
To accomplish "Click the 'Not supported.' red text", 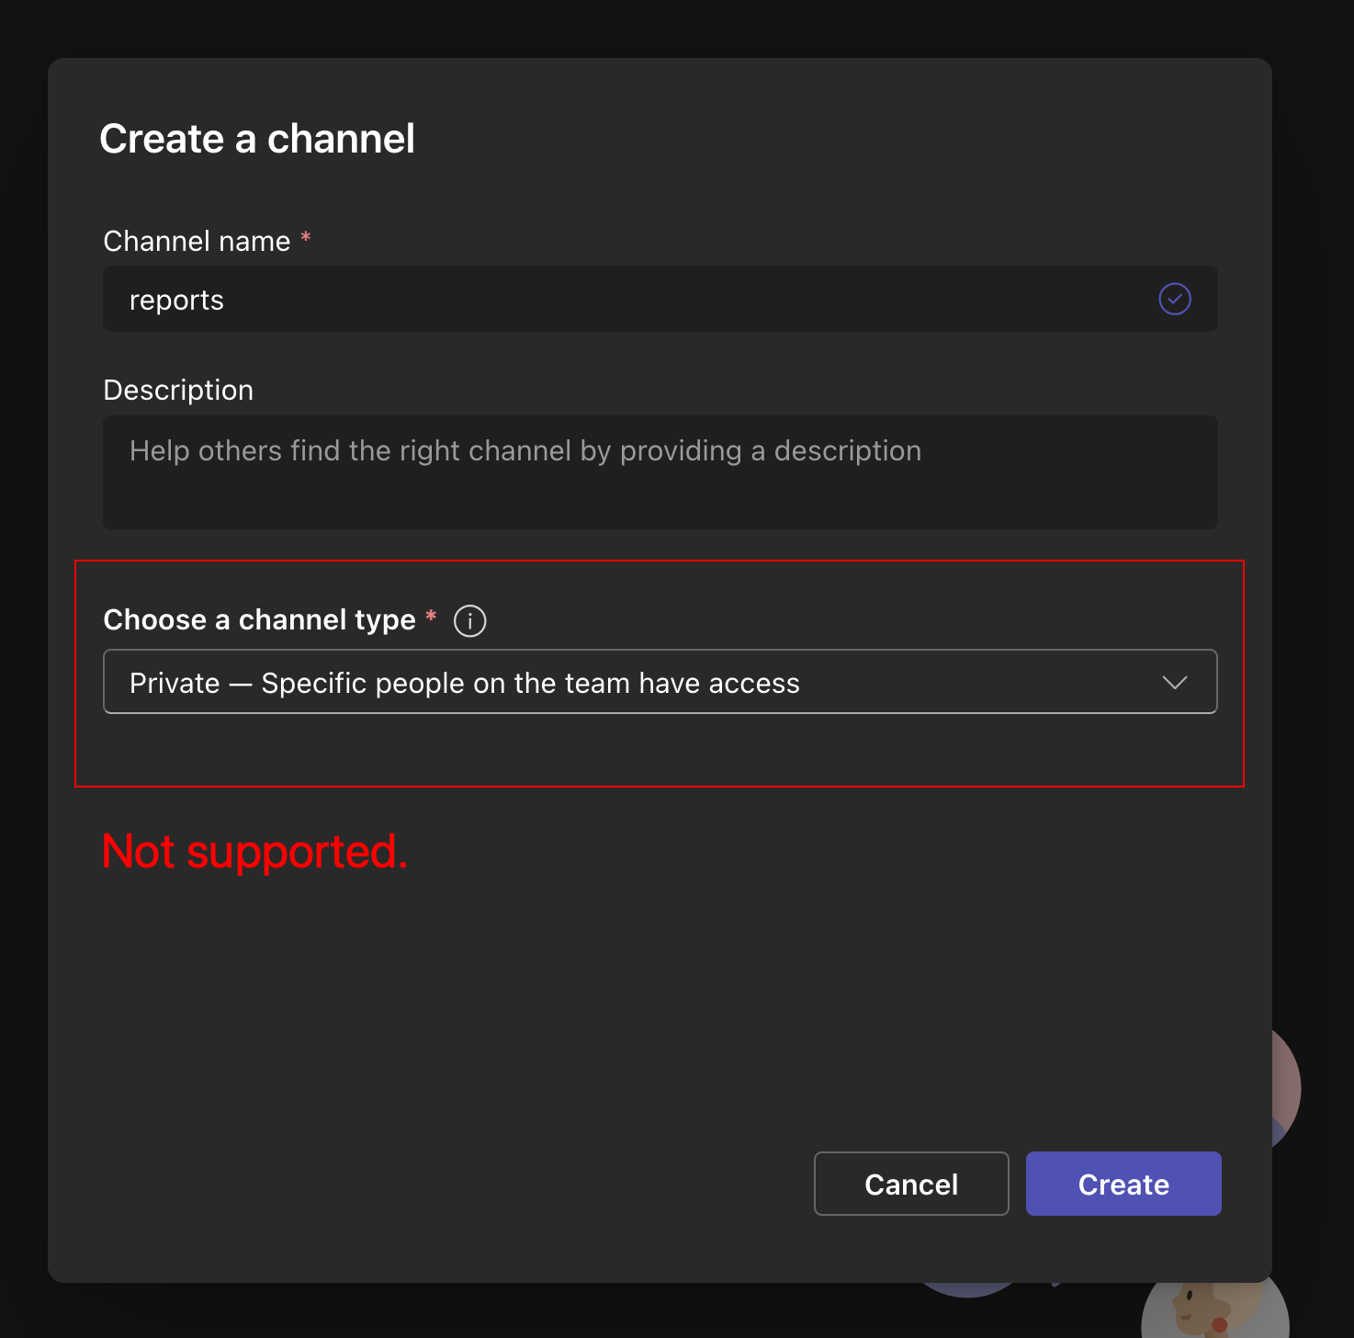I will click(254, 851).
